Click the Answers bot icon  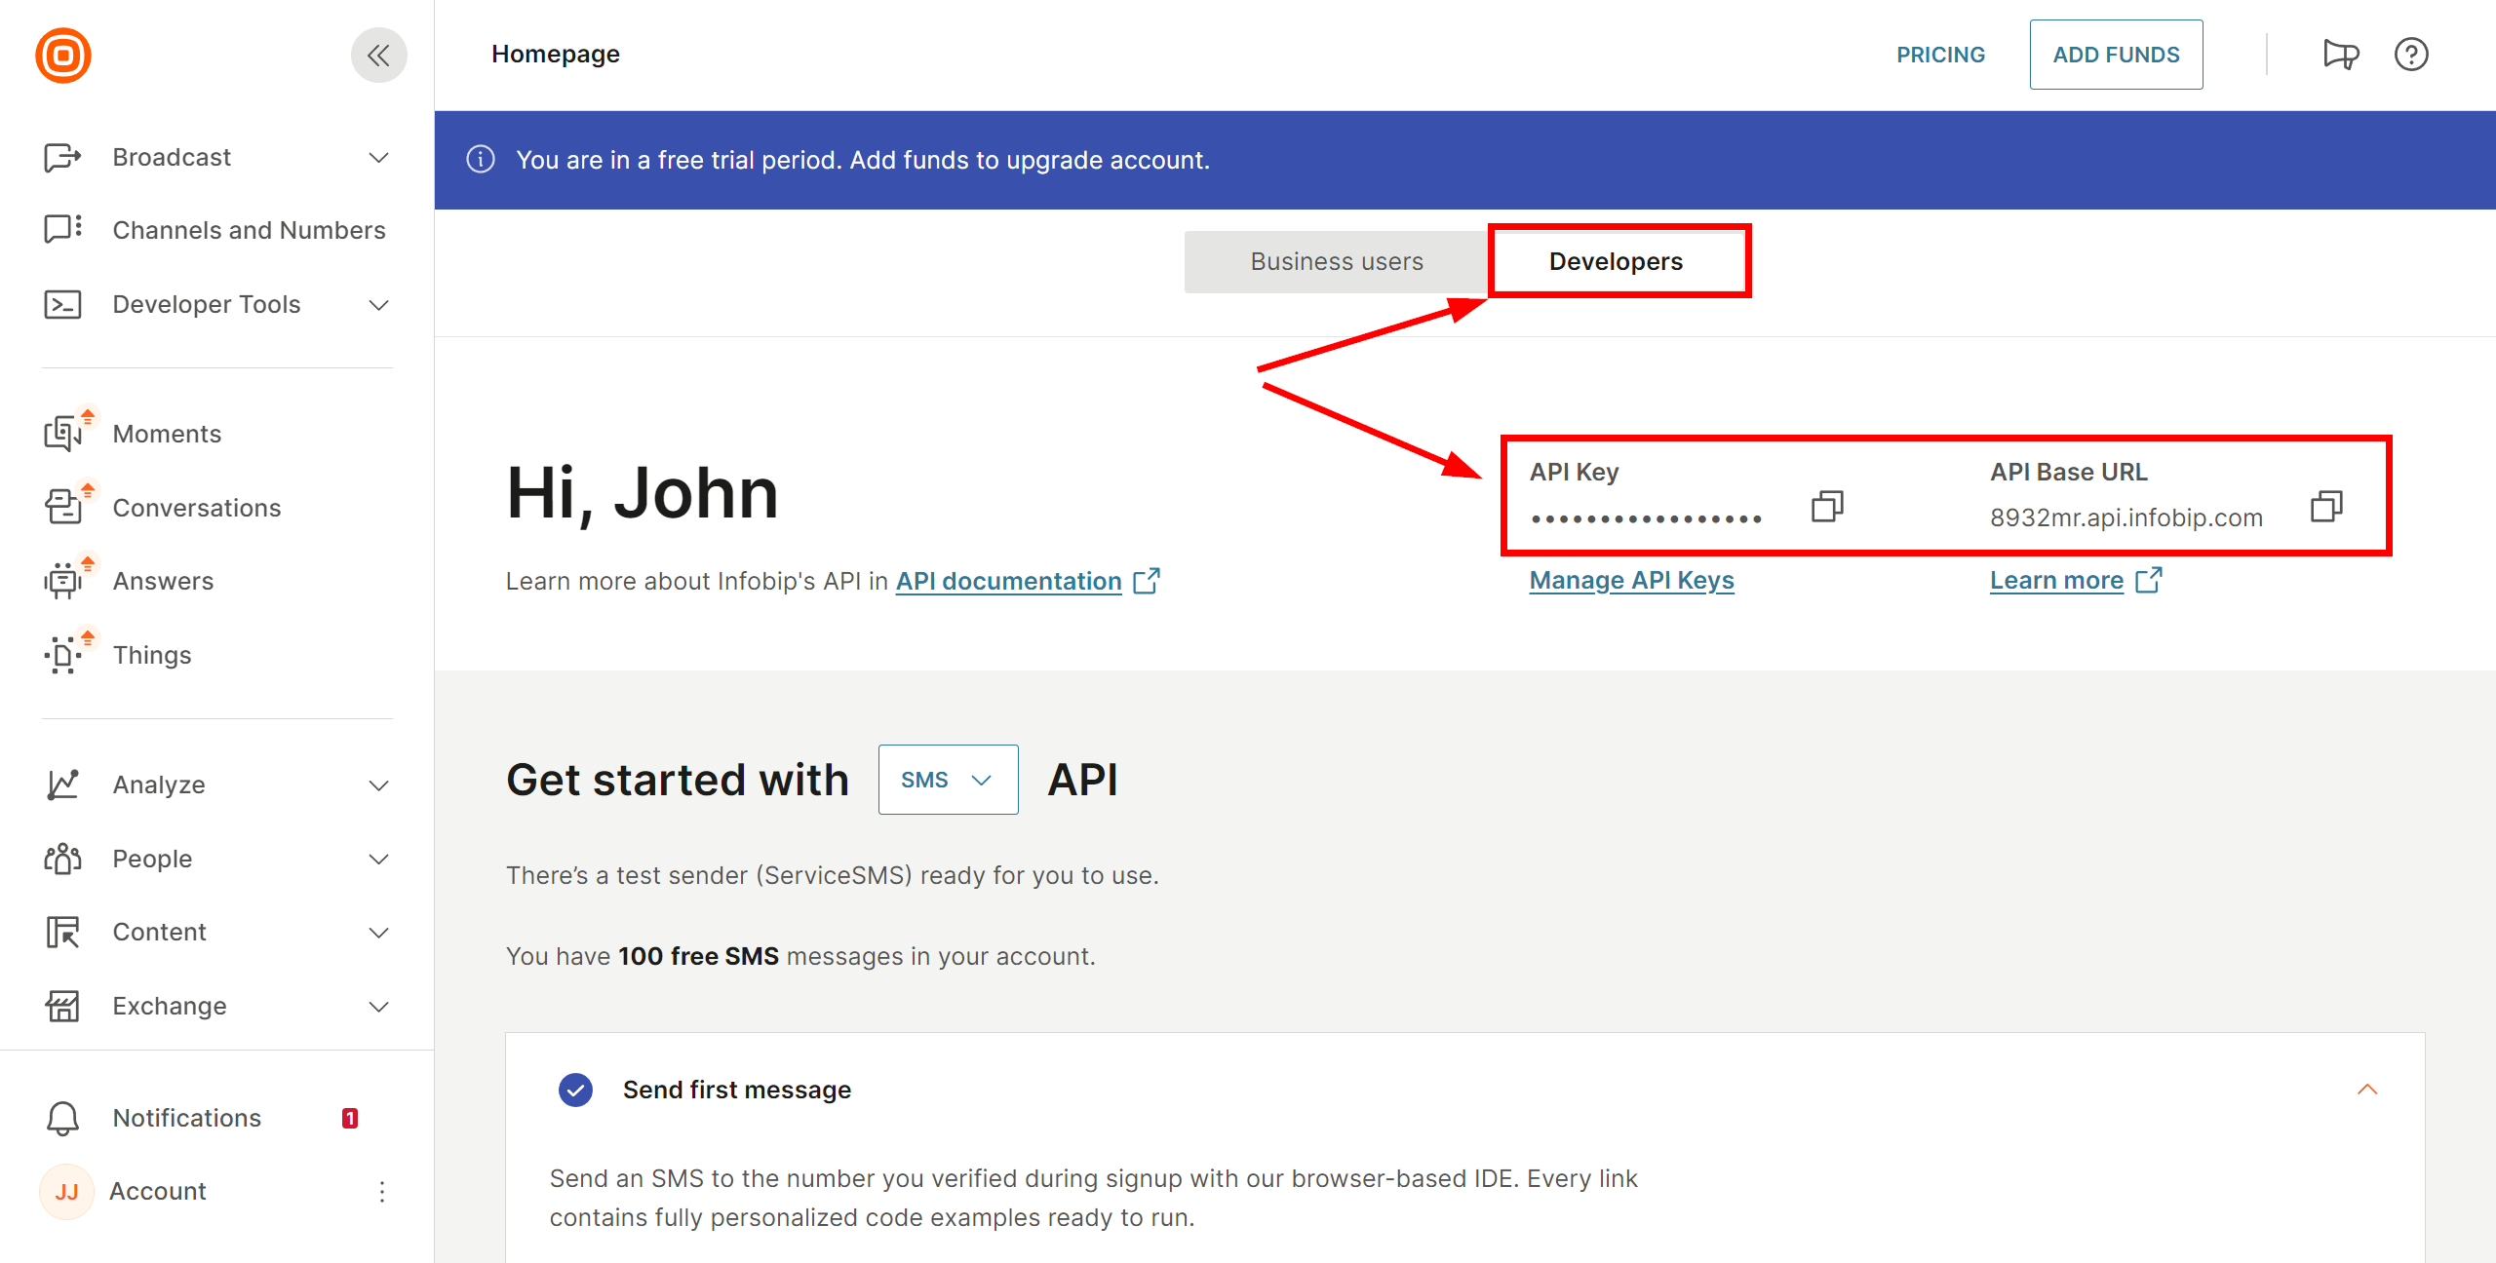click(62, 581)
